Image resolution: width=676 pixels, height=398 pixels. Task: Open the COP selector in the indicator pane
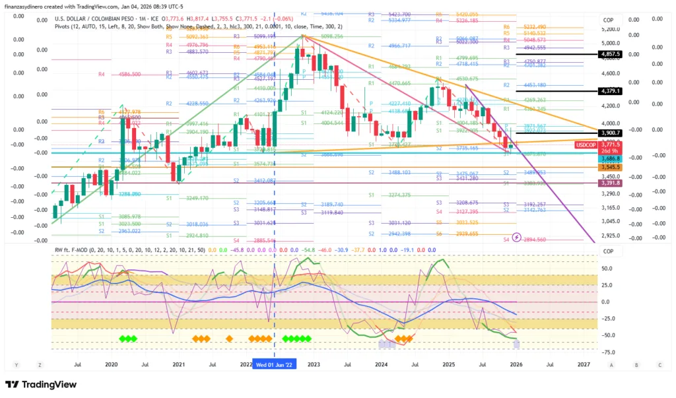click(x=608, y=251)
